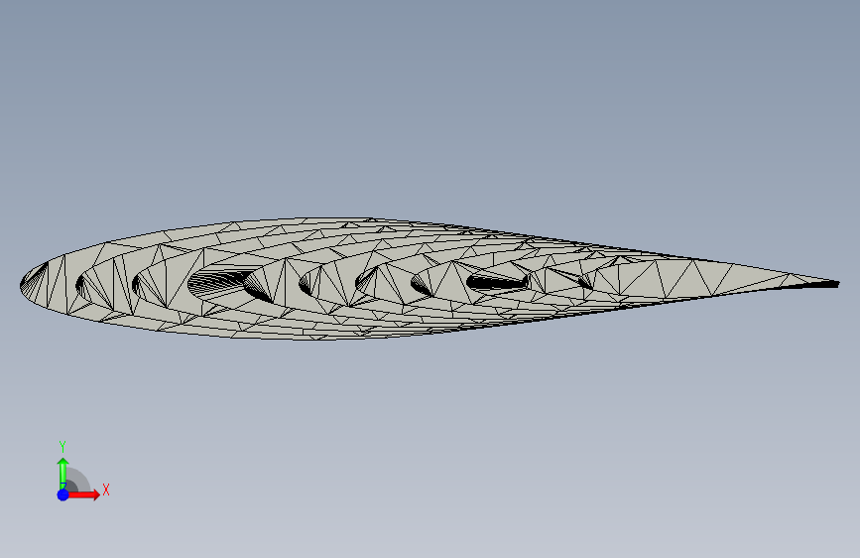Image resolution: width=860 pixels, height=558 pixels.
Task: Select the meshed airfoil model in the viewport
Action: (430, 279)
